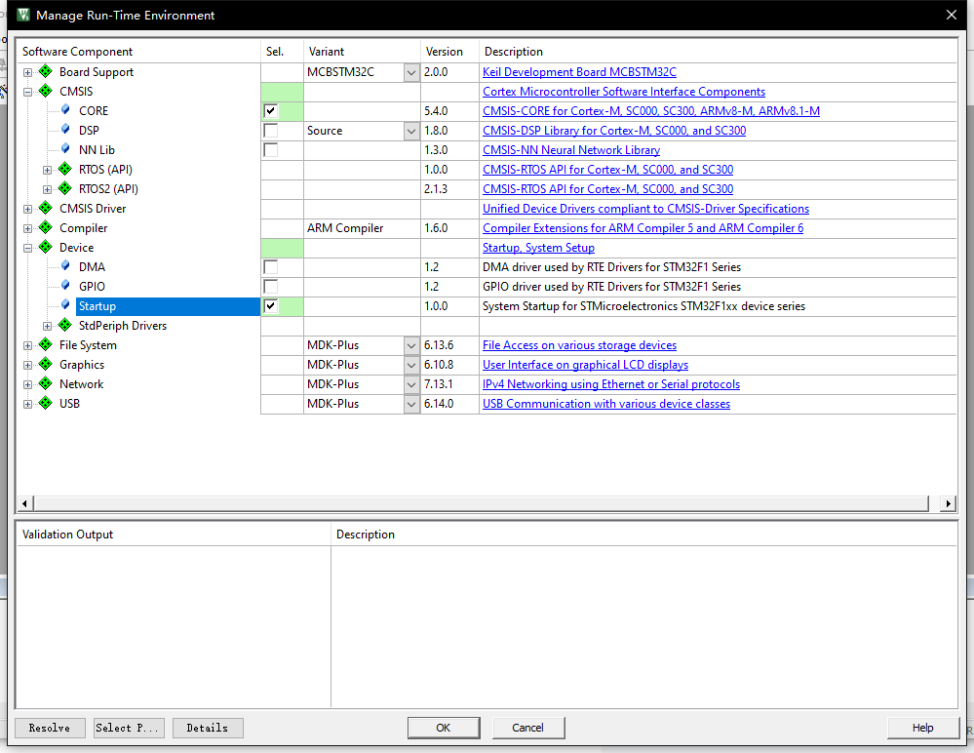This screenshot has height=753, width=974.
Task: Click the RTOS2 (API) green diamond icon
Action: (x=65, y=188)
